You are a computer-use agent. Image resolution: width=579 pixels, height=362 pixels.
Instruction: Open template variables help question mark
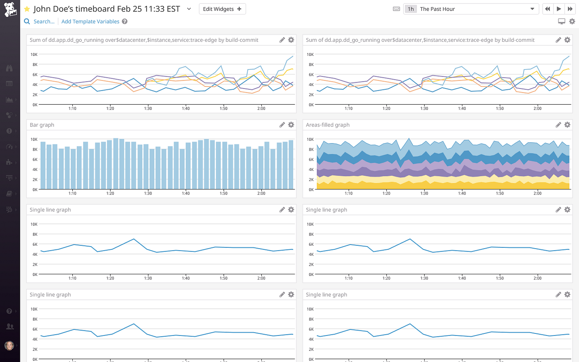124,22
